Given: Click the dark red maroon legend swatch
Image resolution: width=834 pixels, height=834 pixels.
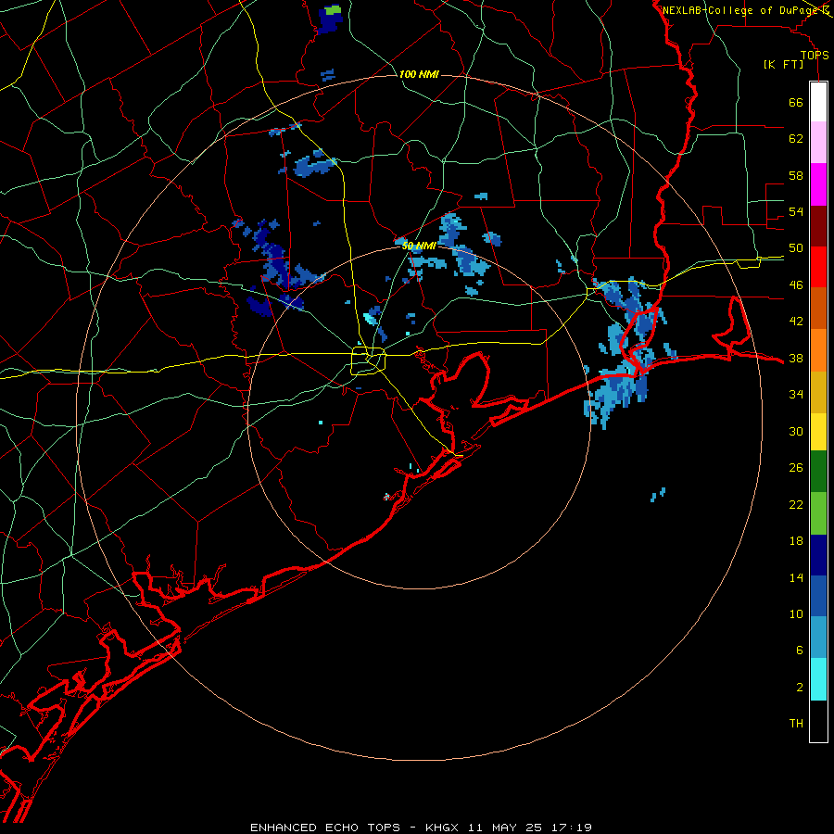Looking at the screenshot, I should click(x=818, y=225).
